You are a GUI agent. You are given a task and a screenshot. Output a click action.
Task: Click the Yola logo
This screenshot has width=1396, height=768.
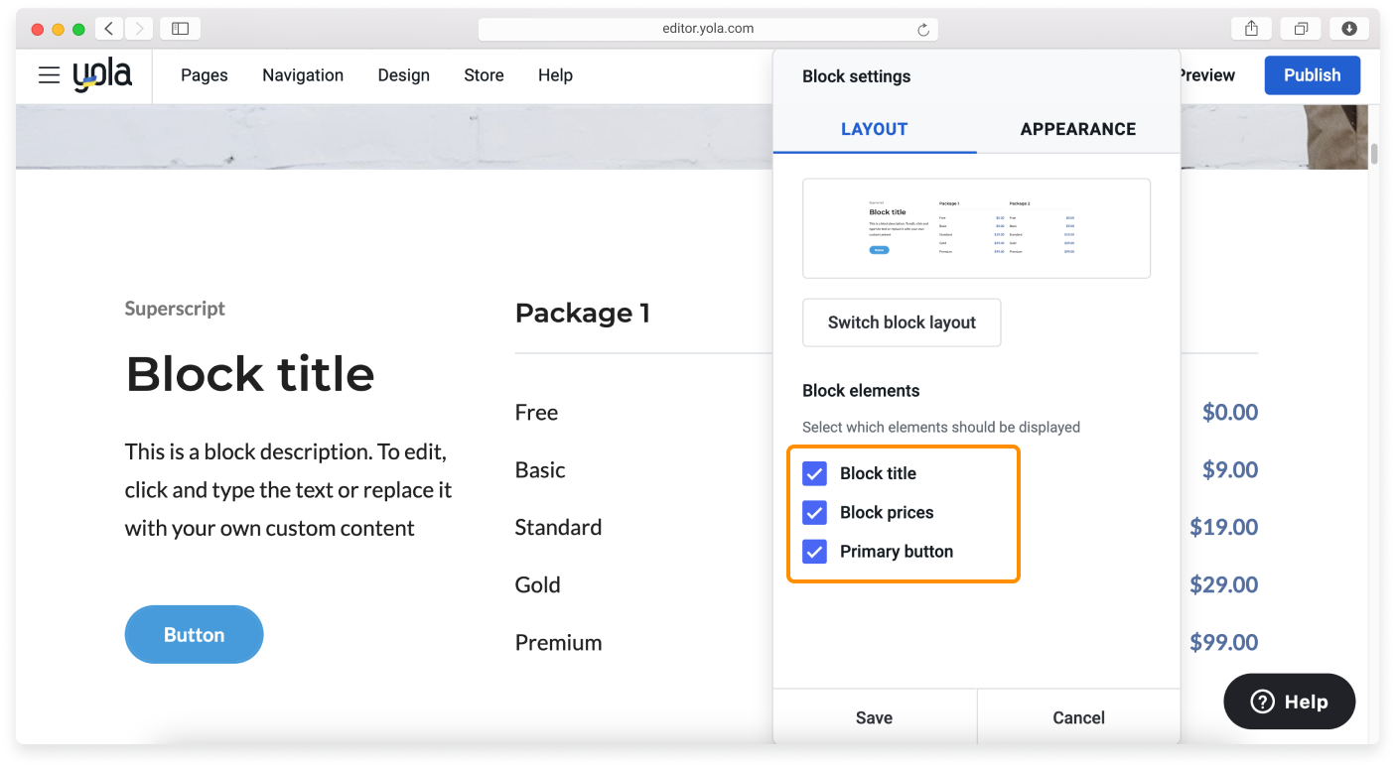click(102, 75)
